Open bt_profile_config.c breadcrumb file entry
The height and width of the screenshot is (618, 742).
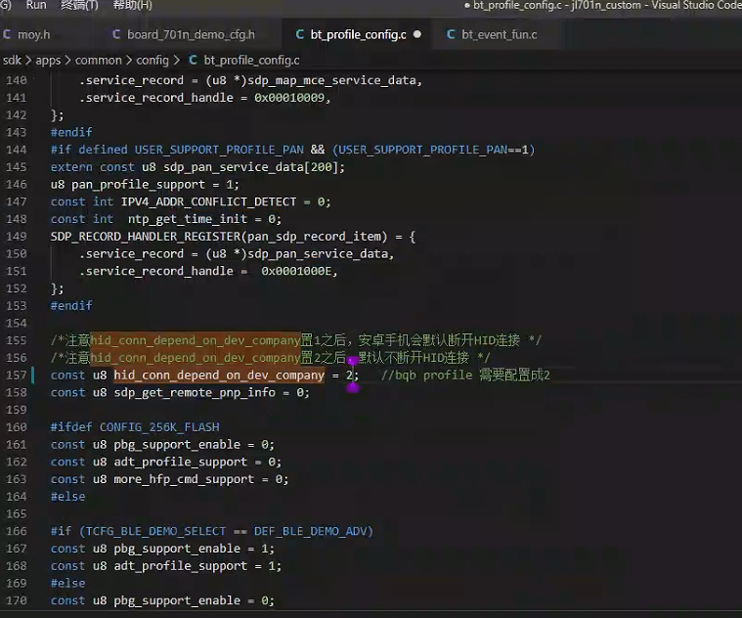click(x=251, y=60)
